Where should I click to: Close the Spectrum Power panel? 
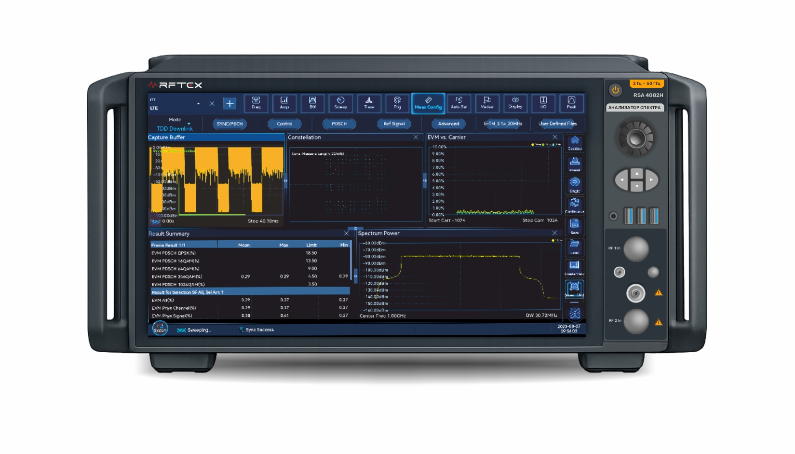click(554, 233)
